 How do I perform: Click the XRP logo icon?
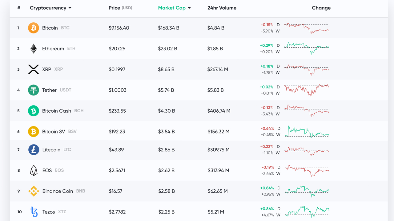(x=34, y=69)
